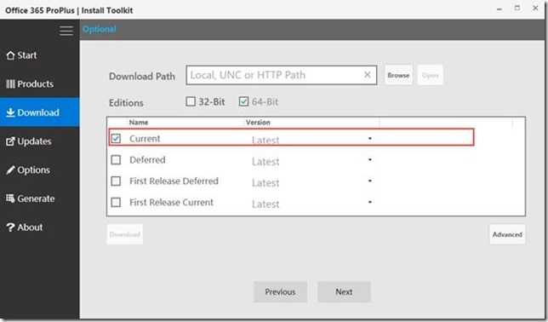The height and width of the screenshot is (322, 548).
Task: Select the First Release Current row name
Action: 171,202
